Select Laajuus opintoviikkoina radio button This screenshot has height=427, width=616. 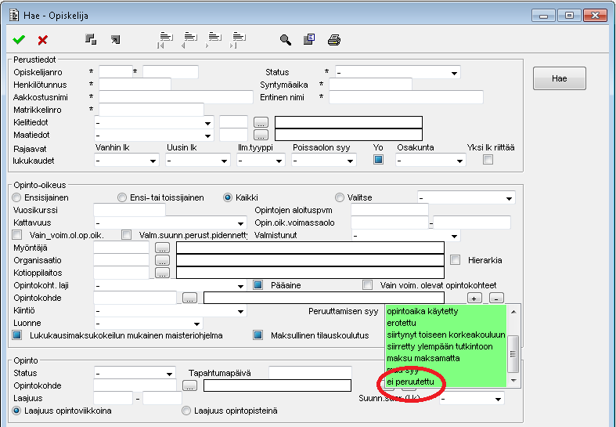coord(16,411)
